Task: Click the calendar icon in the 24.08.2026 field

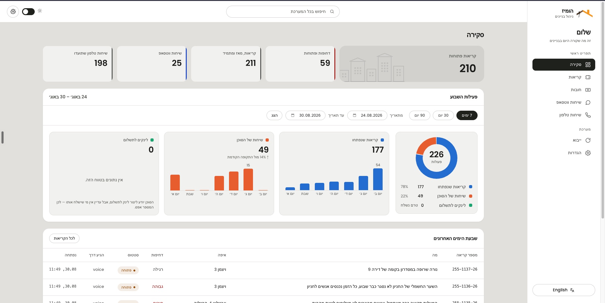Action: [x=354, y=115]
